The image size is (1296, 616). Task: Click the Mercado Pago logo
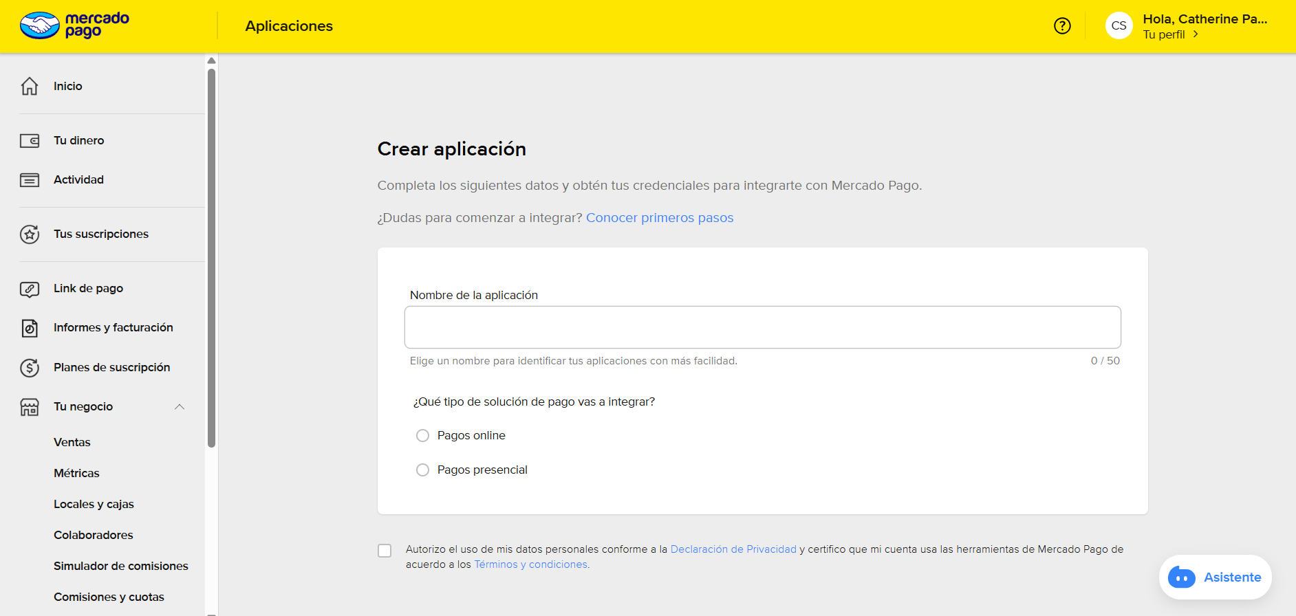click(74, 25)
